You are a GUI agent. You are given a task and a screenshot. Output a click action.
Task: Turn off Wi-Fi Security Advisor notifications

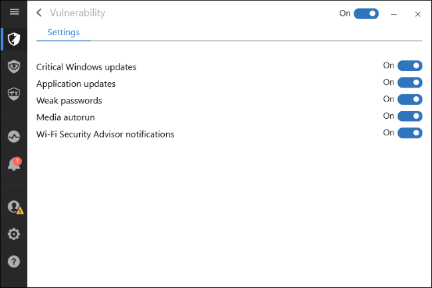pyautogui.click(x=409, y=133)
